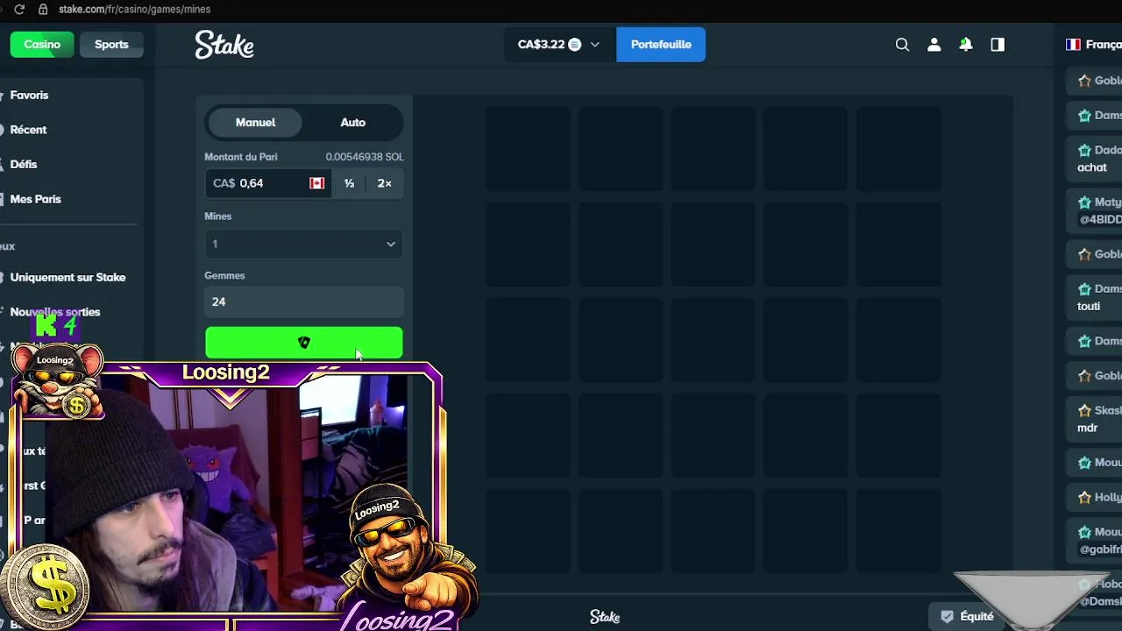1122x631 pixels.
Task: Open Défis in the sidebar
Action: (24, 164)
